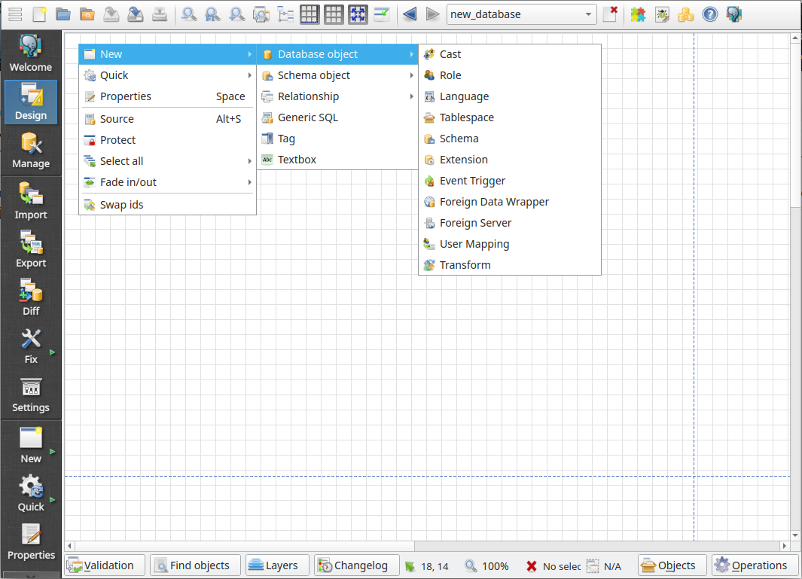The image size is (802, 579).
Task: Open recent models via orange folder icon
Action: [87, 14]
